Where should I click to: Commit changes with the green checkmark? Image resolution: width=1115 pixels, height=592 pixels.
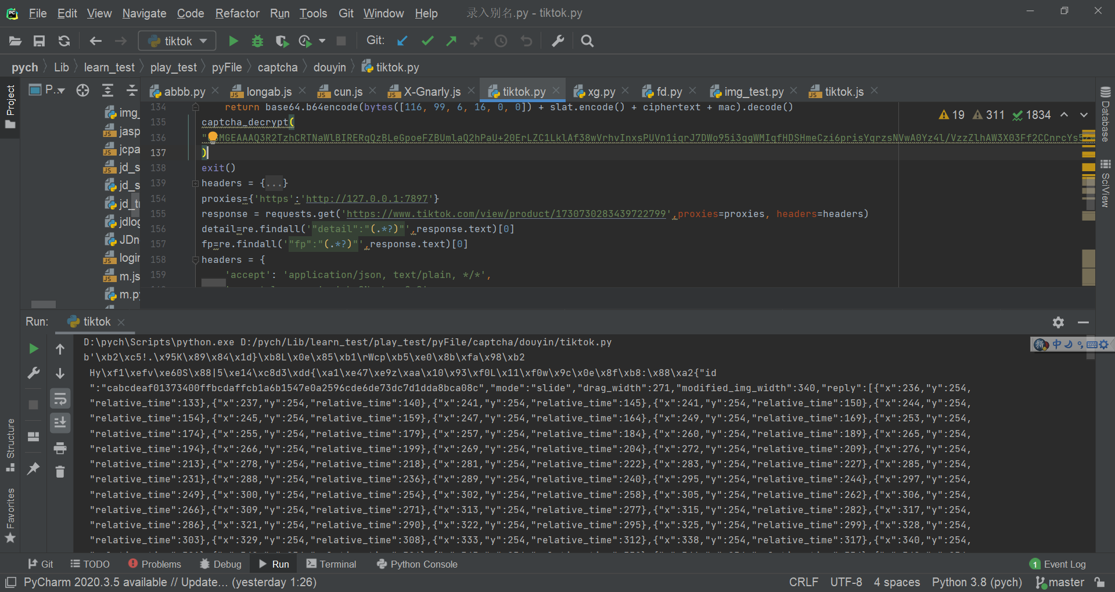click(x=427, y=41)
